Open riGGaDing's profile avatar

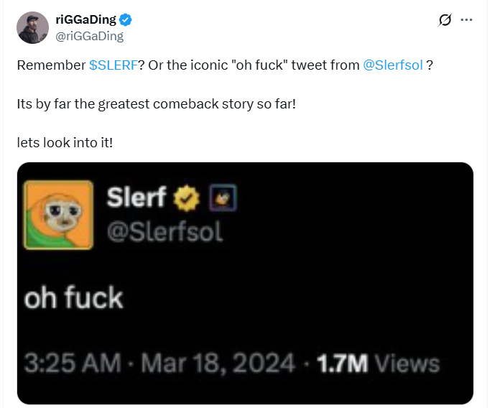pos(32,27)
